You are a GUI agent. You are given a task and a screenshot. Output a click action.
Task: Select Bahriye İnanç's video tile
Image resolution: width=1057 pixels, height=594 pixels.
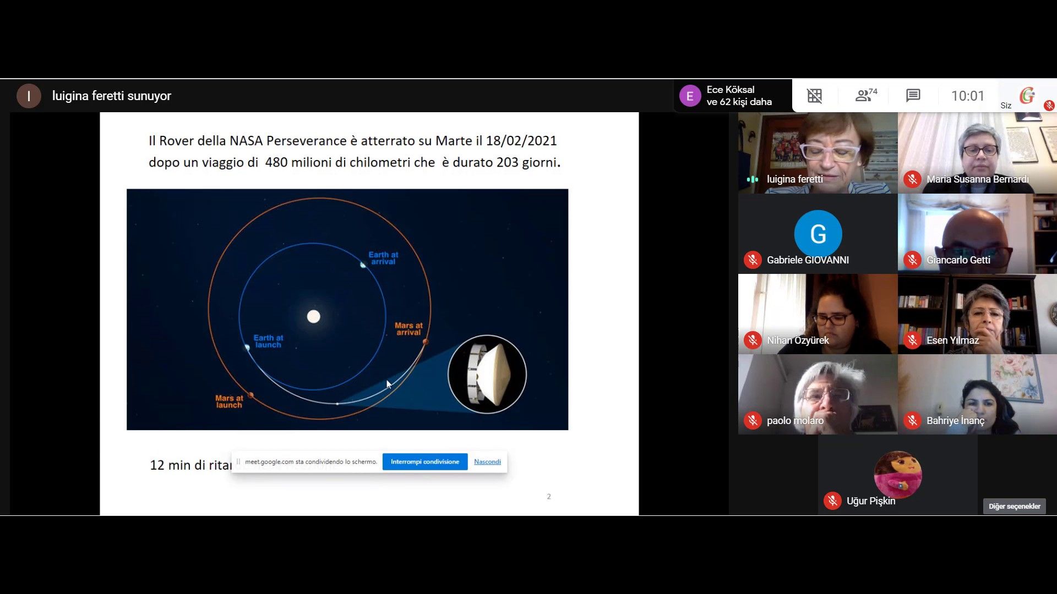tap(977, 394)
